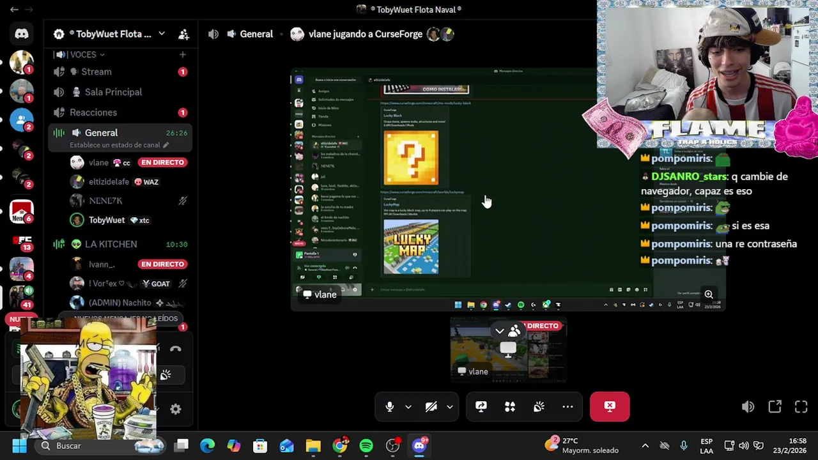Click the soundboard icon in the voice panel
Viewport: 818px width, 460px height.
[166, 375]
